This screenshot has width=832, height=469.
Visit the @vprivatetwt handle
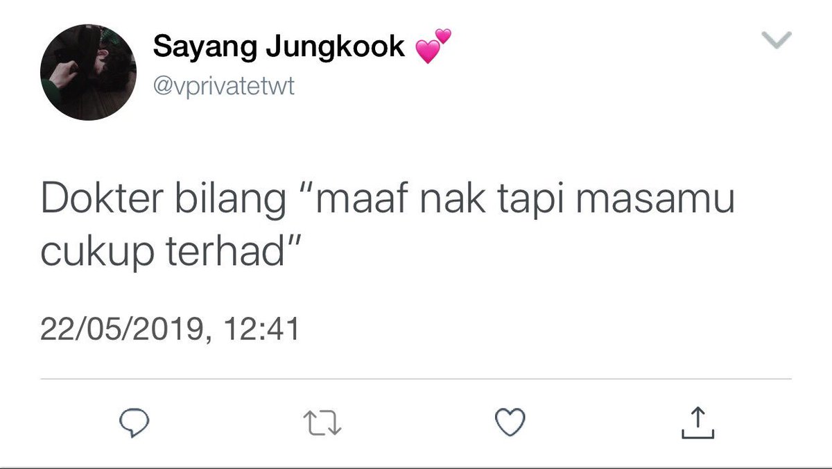[x=223, y=87]
